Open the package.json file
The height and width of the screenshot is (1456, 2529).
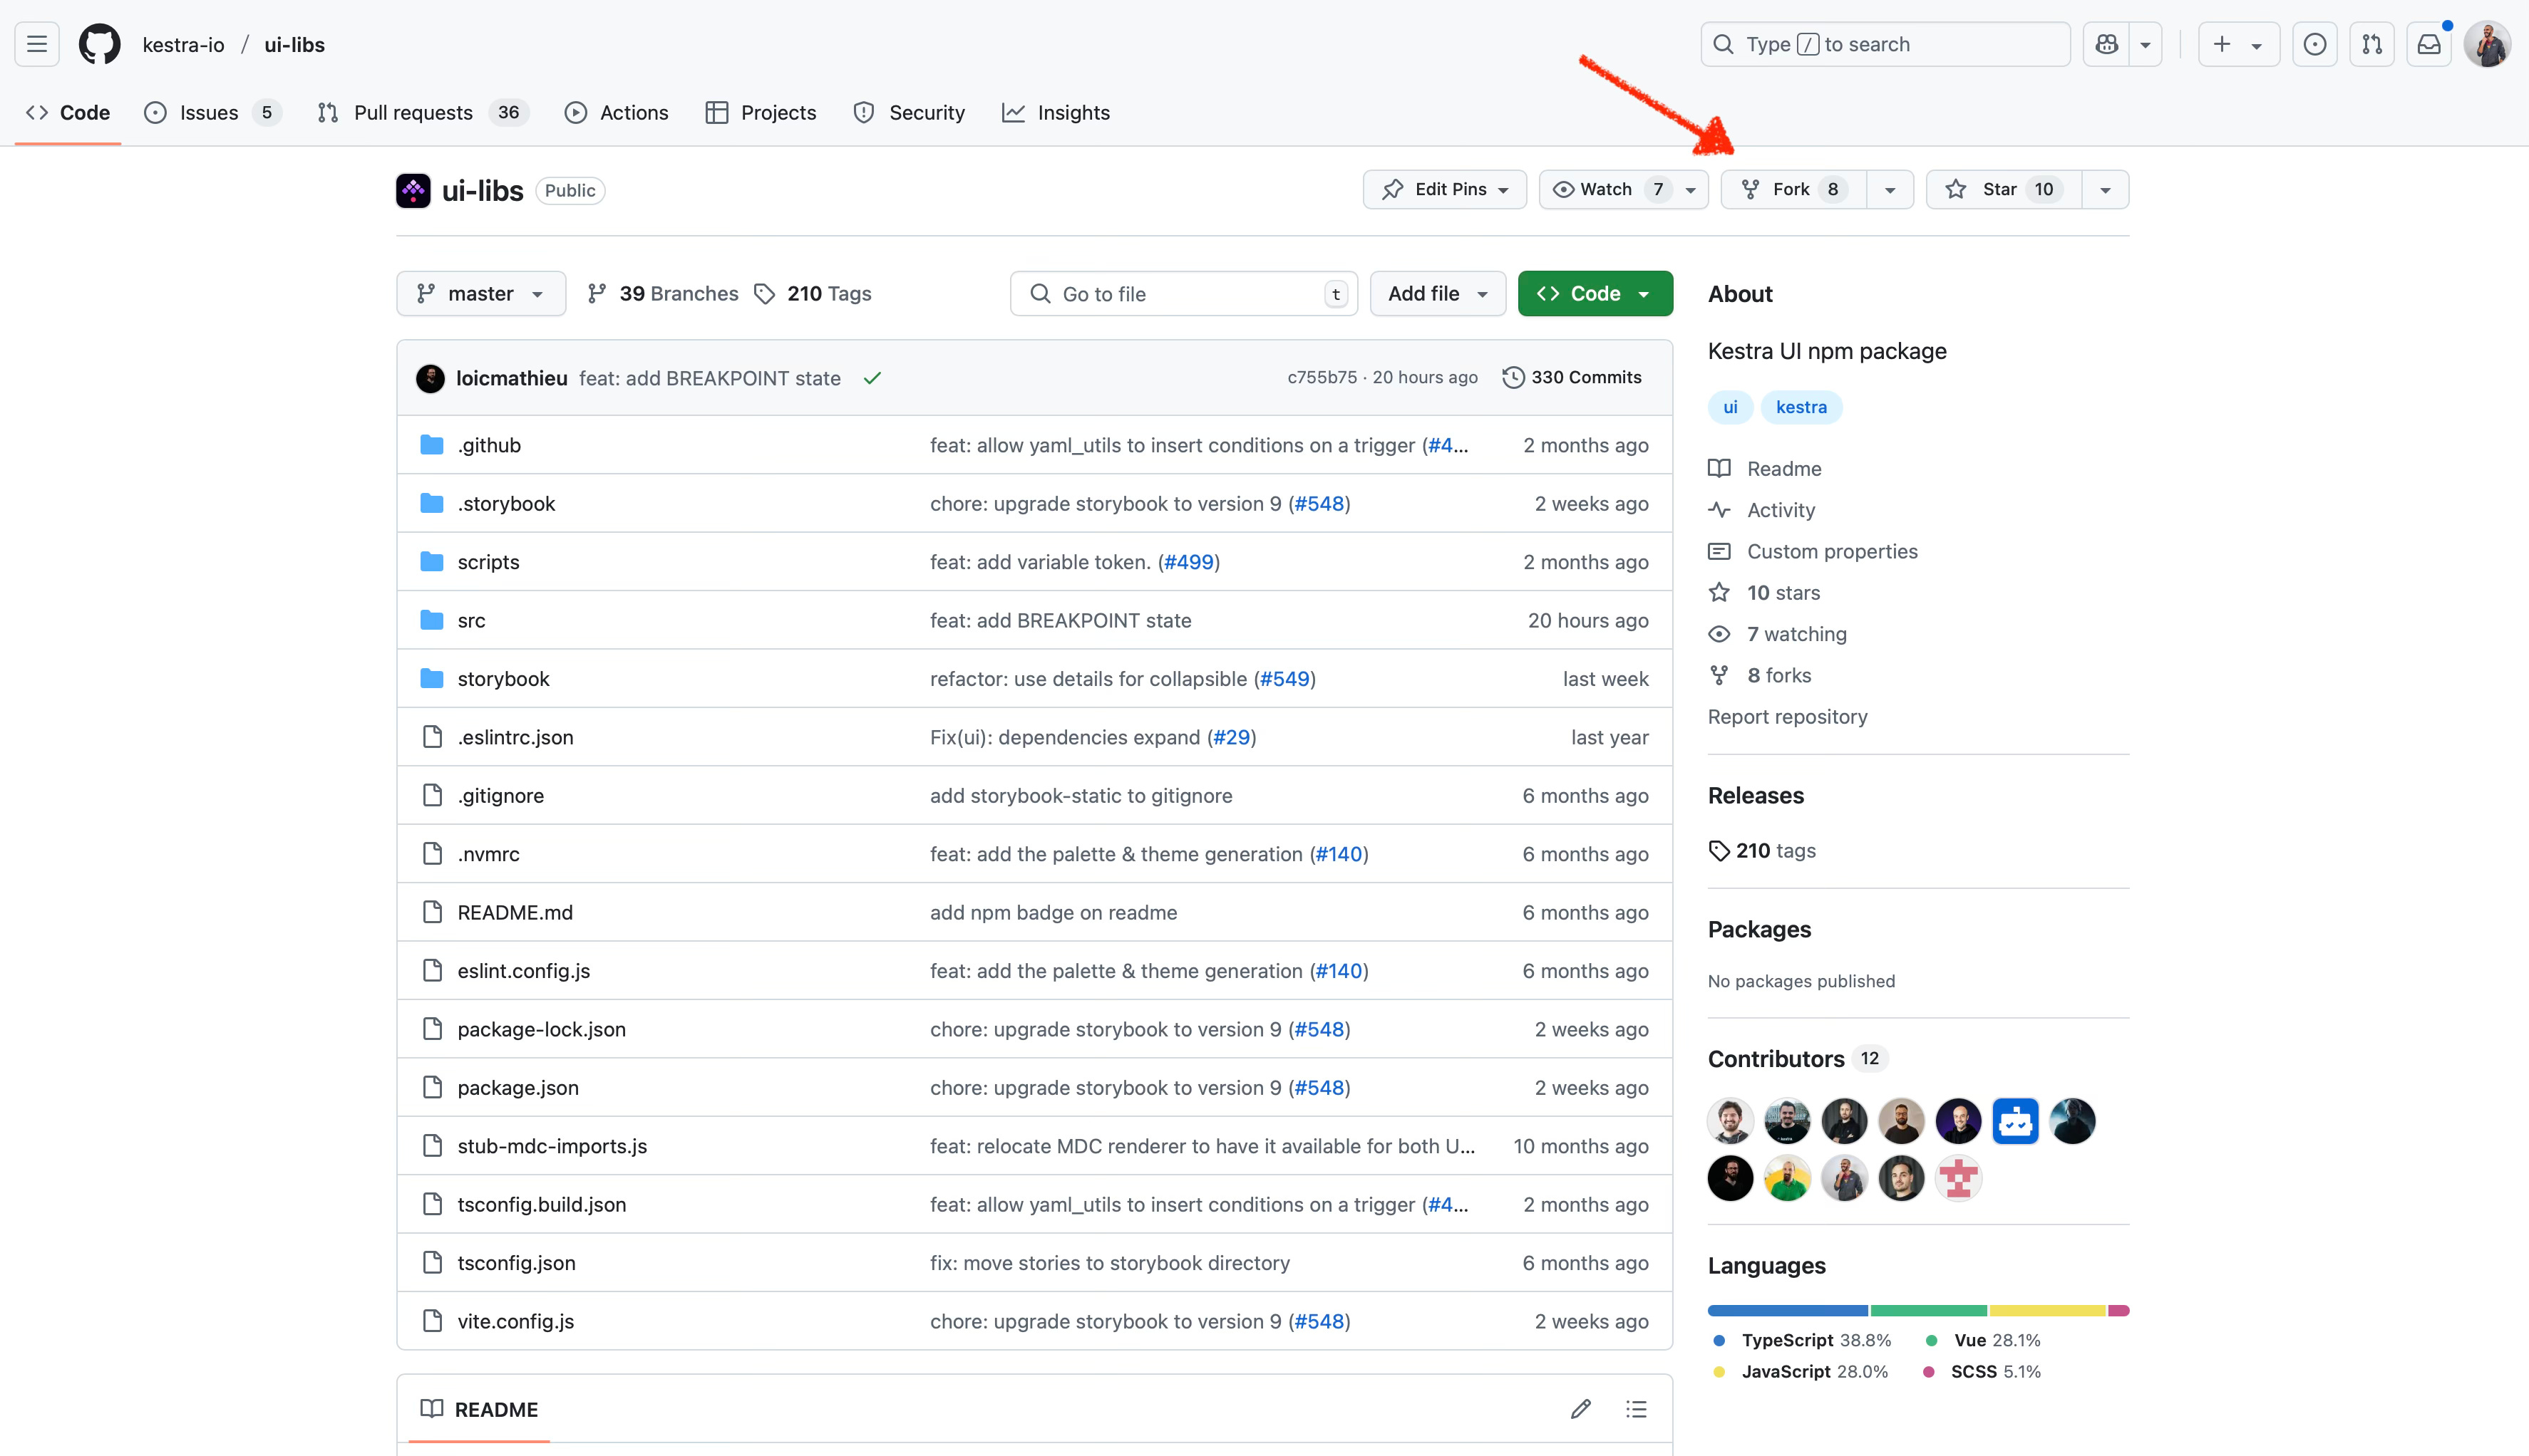tap(517, 1087)
